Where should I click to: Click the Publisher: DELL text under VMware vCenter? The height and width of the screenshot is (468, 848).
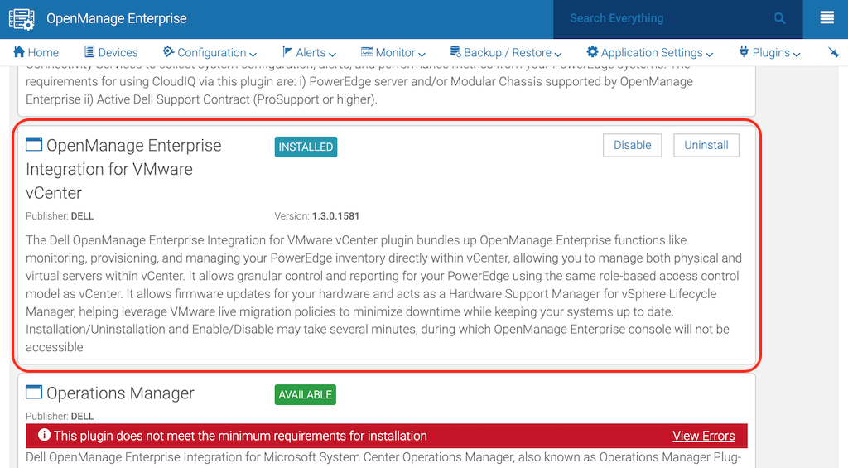pos(60,216)
